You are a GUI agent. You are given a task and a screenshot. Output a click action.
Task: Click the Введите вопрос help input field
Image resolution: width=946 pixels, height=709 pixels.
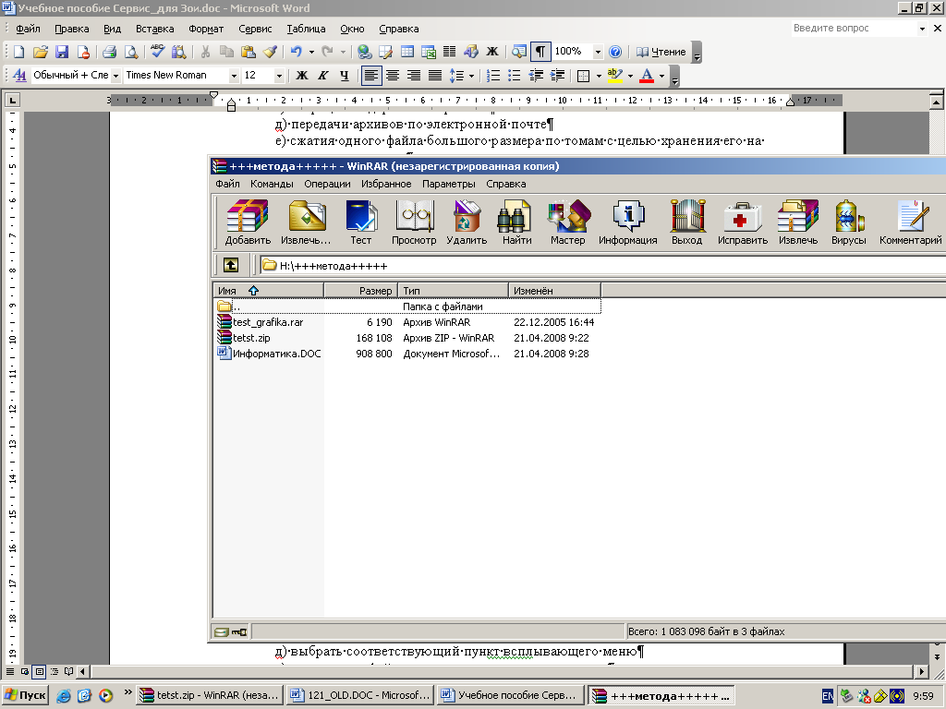pyautogui.click(x=854, y=29)
